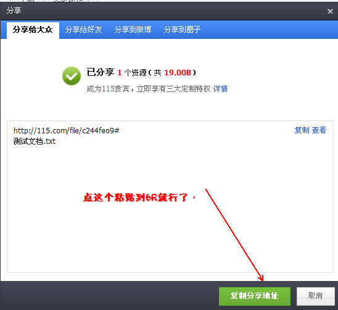Click the green 复制分享地址 button
Image resolution: width=338 pixels, height=310 pixels.
point(255,296)
